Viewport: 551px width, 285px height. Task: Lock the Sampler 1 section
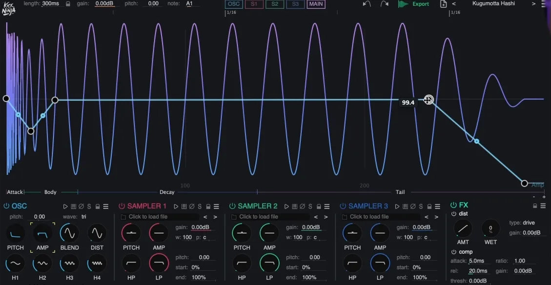pyautogui.click(x=208, y=207)
